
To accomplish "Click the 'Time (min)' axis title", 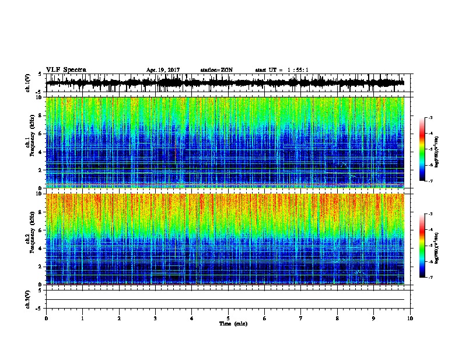I will pos(233,324).
